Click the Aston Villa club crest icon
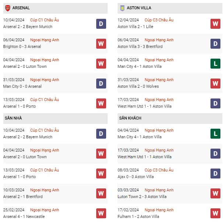223x222 pixels. click(122, 8)
